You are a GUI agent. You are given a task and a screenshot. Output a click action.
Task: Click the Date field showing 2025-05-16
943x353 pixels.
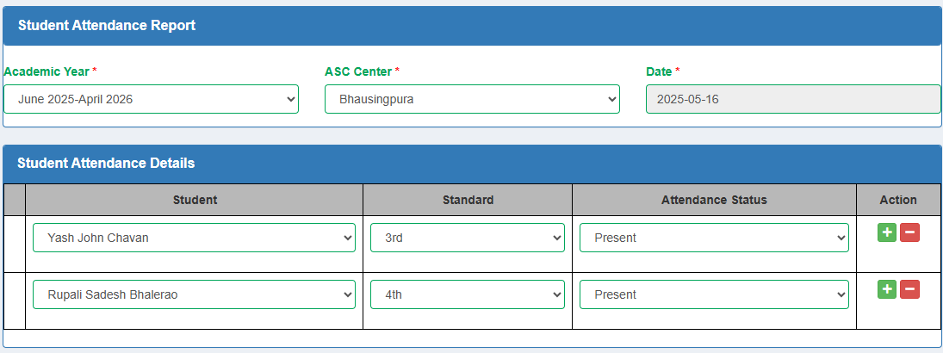coord(793,99)
